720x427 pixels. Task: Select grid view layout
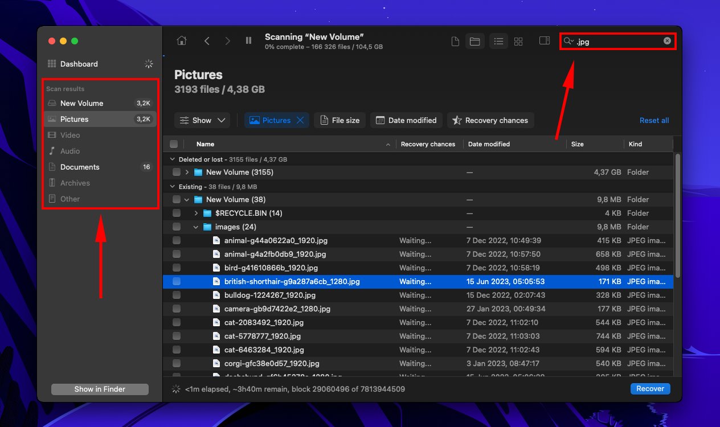click(518, 41)
